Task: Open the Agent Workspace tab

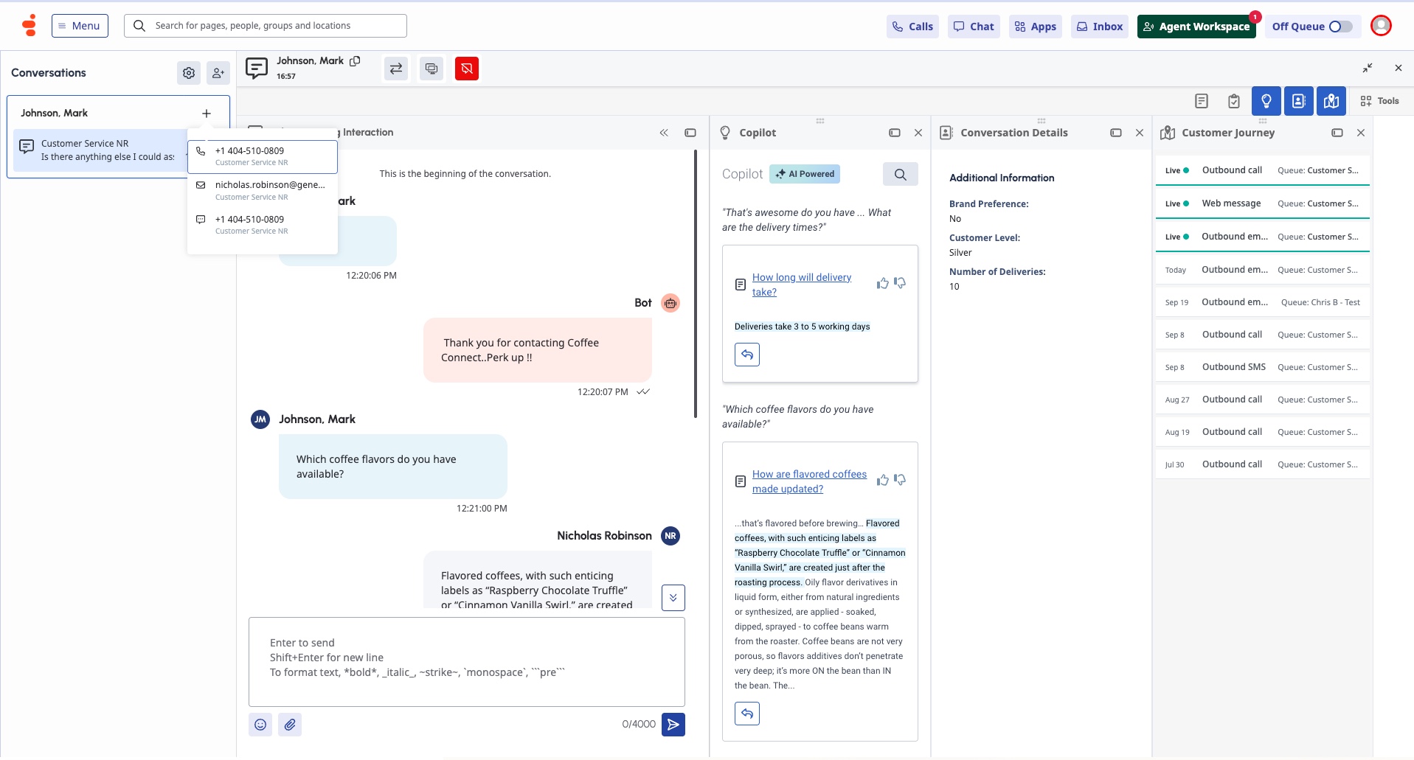Action: 1196,27
